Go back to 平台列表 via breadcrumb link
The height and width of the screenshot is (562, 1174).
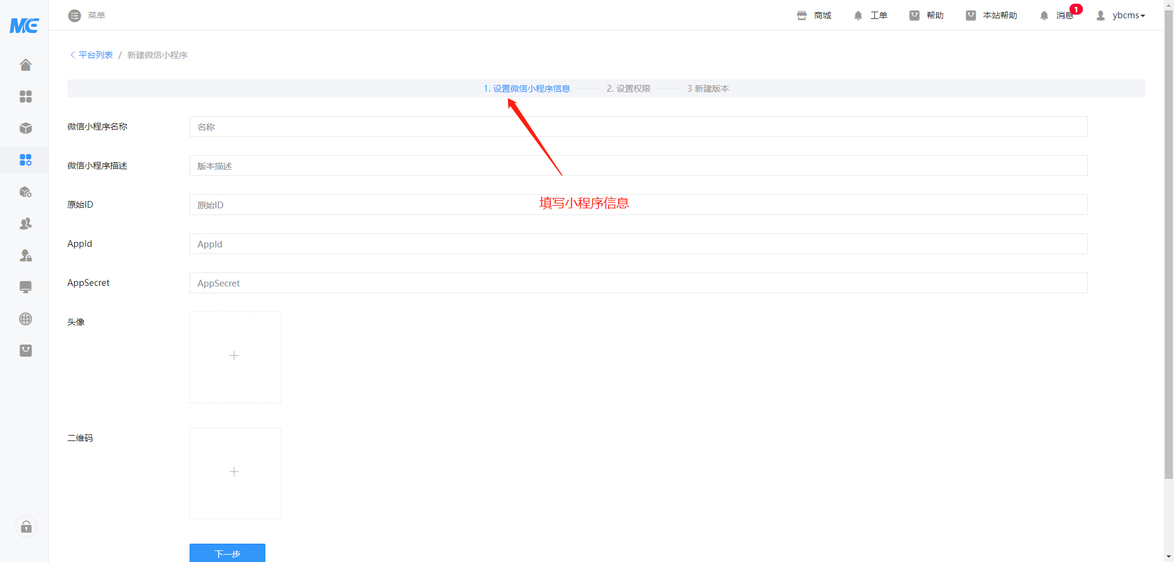pos(95,55)
